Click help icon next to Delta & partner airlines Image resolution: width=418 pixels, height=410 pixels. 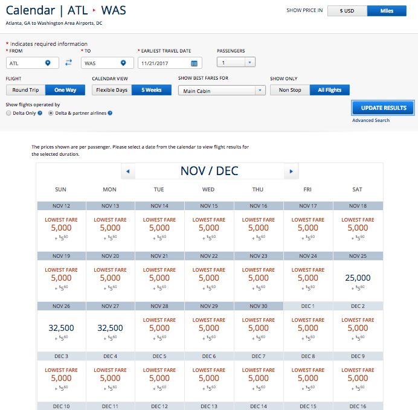(x=110, y=113)
